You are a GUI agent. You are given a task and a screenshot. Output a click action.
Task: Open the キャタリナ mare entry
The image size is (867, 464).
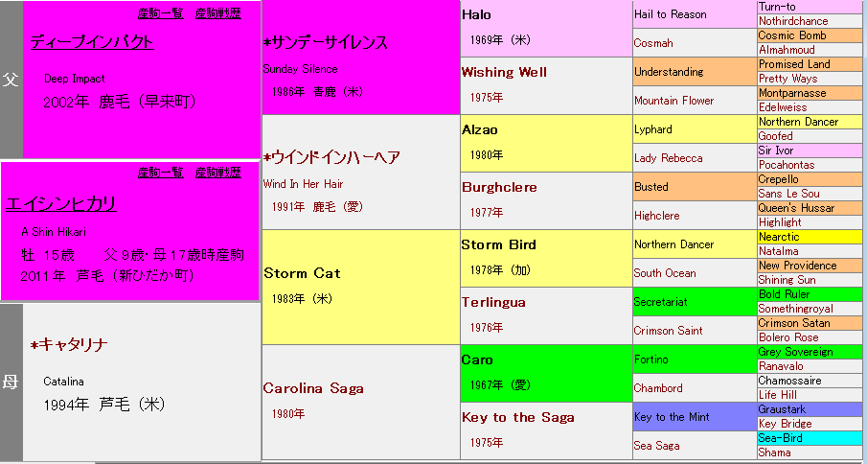[69, 345]
